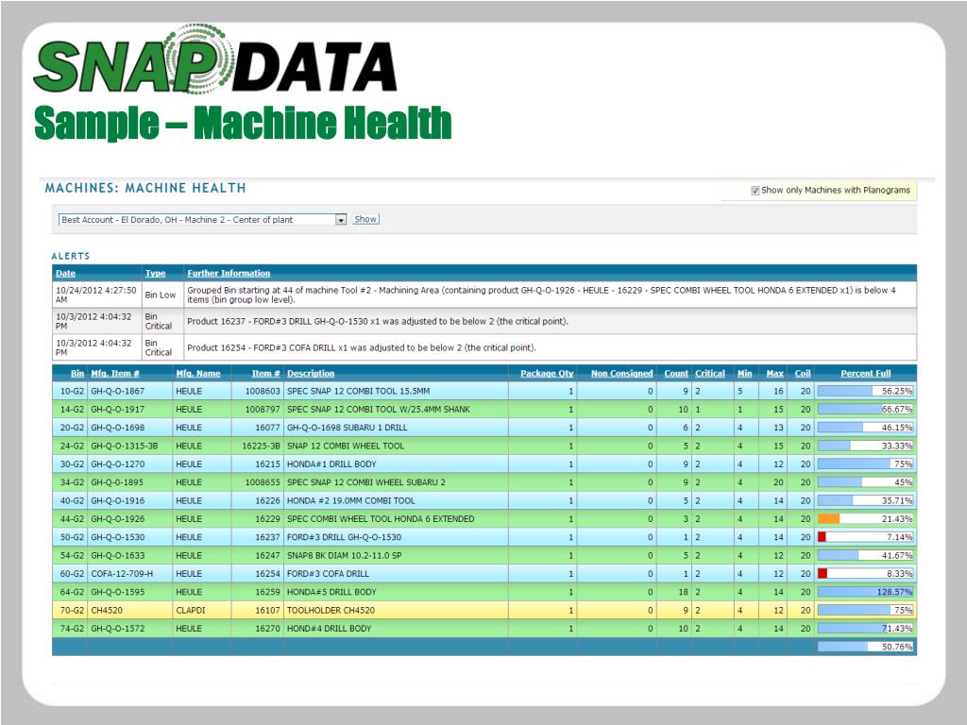This screenshot has width=967, height=725.
Task: Click alert text about Product 16237
Action: coord(378,321)
